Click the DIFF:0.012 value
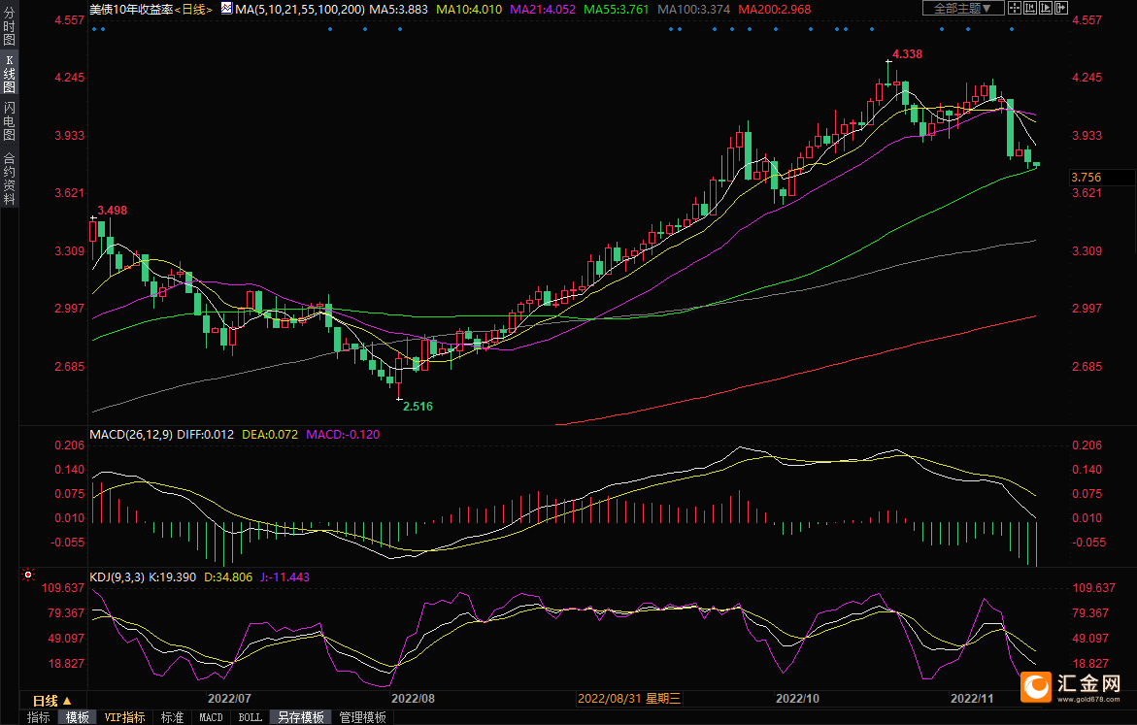This screenshot has height=725, width=1137. click(205, 434)
